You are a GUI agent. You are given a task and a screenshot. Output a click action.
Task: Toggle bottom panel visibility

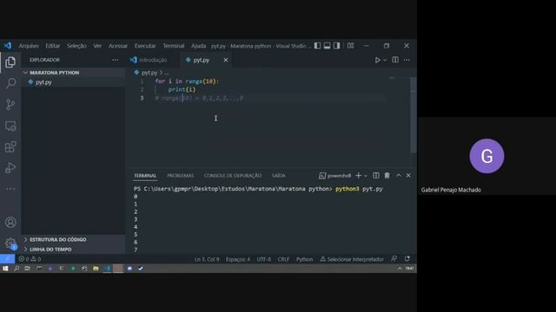327,46
